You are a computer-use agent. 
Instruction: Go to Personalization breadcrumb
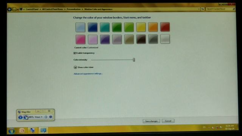pyautogui.click(x=74, y=9)
